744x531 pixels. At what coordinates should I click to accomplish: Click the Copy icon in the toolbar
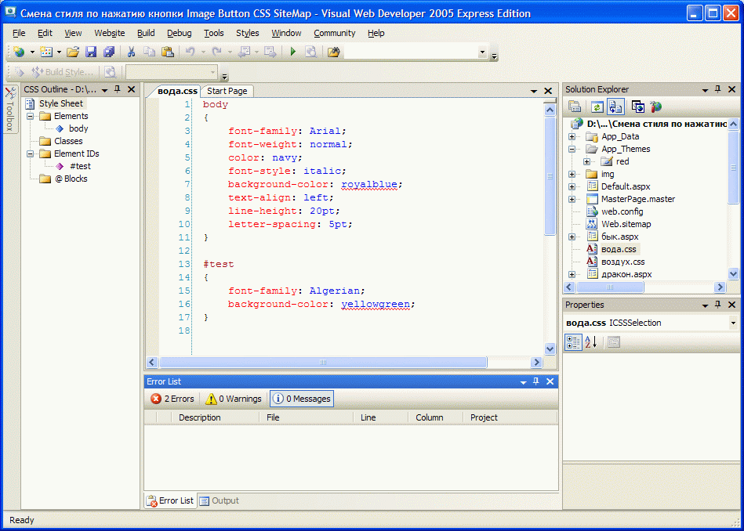click(149, 52)
